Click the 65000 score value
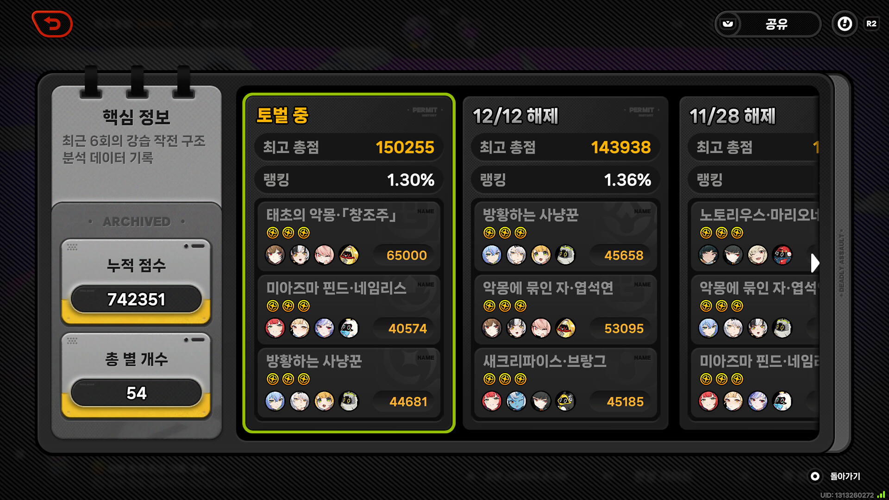This screenshot has height=500, width=889. coord(407,255)
